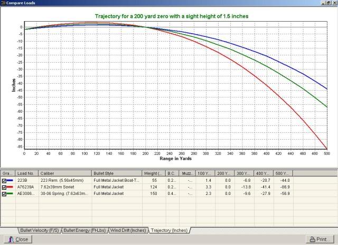The image size is (338, 245).
Task: Switch to the Bullet Velocity (F/S) tab
Action: [40, 230]
